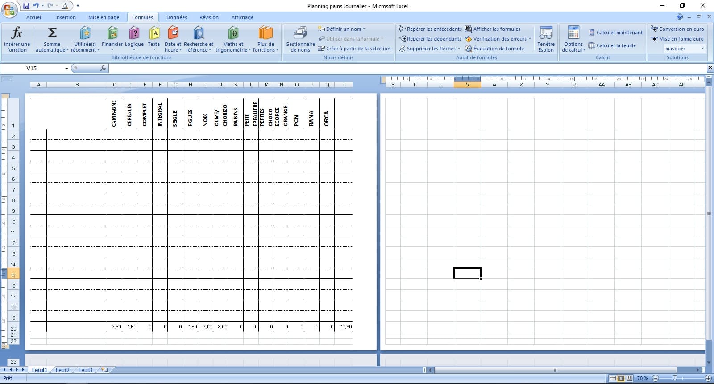Viewport: 714px width, 384px height.
Task: Click the vertical scrollbar thumb
Action: 709,213
